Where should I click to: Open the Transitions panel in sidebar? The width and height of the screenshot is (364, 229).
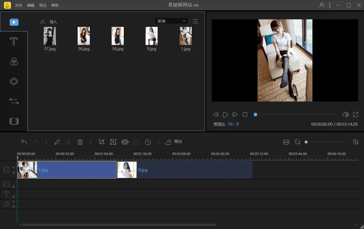14,101
